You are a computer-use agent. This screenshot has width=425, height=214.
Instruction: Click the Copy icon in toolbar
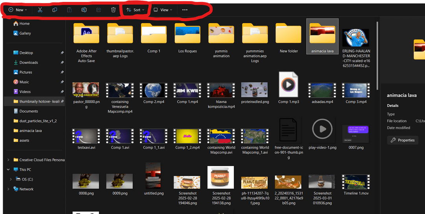pyautogui.click(x=54, y=10)
